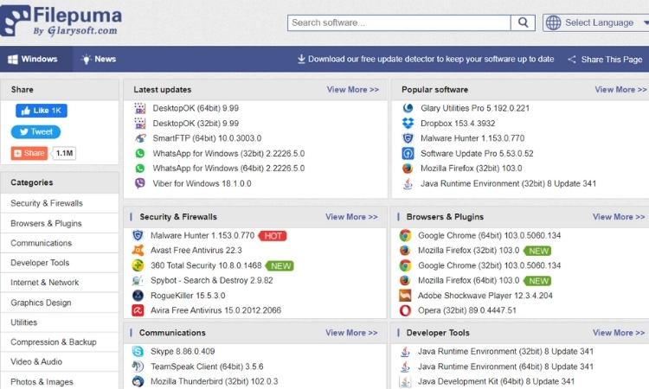This screenshot has width=649, height=389.
Task: Click the Spybot icon
Action: tap(138, 280)
